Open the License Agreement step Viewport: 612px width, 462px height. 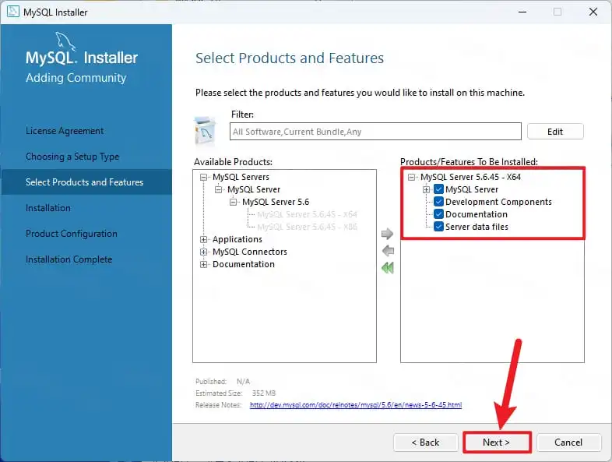(x=65, y=131)
